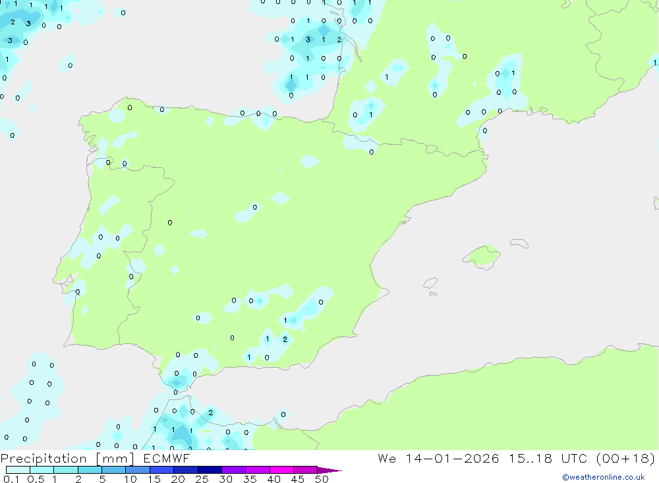Click the '(00+18)' forecast offset text
The height and width of the screenshot is (483, 659).
pyautogui.click(x=626, y=458)
